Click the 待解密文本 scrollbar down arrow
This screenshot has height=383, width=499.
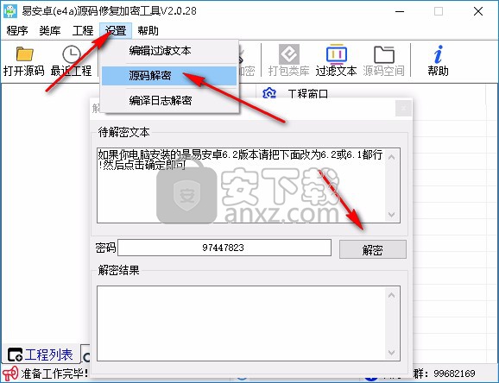[x=392, y=215]
